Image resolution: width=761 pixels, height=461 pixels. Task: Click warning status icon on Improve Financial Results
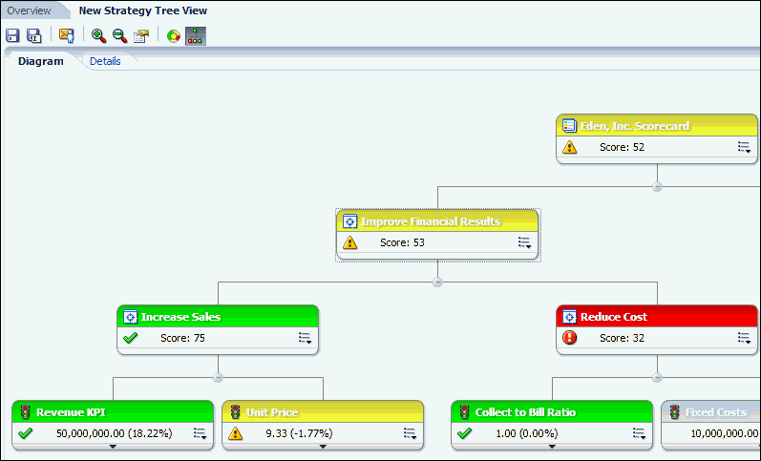click(x=349, y=242)
